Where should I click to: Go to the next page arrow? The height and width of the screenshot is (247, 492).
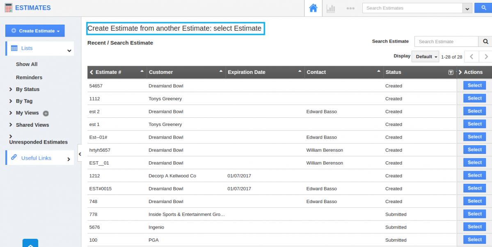486,57
